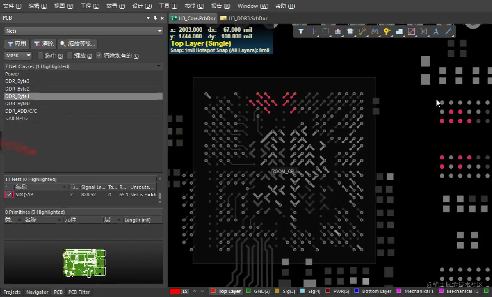Switch to the Bottom Layer tab

click(x=373, y=291)
